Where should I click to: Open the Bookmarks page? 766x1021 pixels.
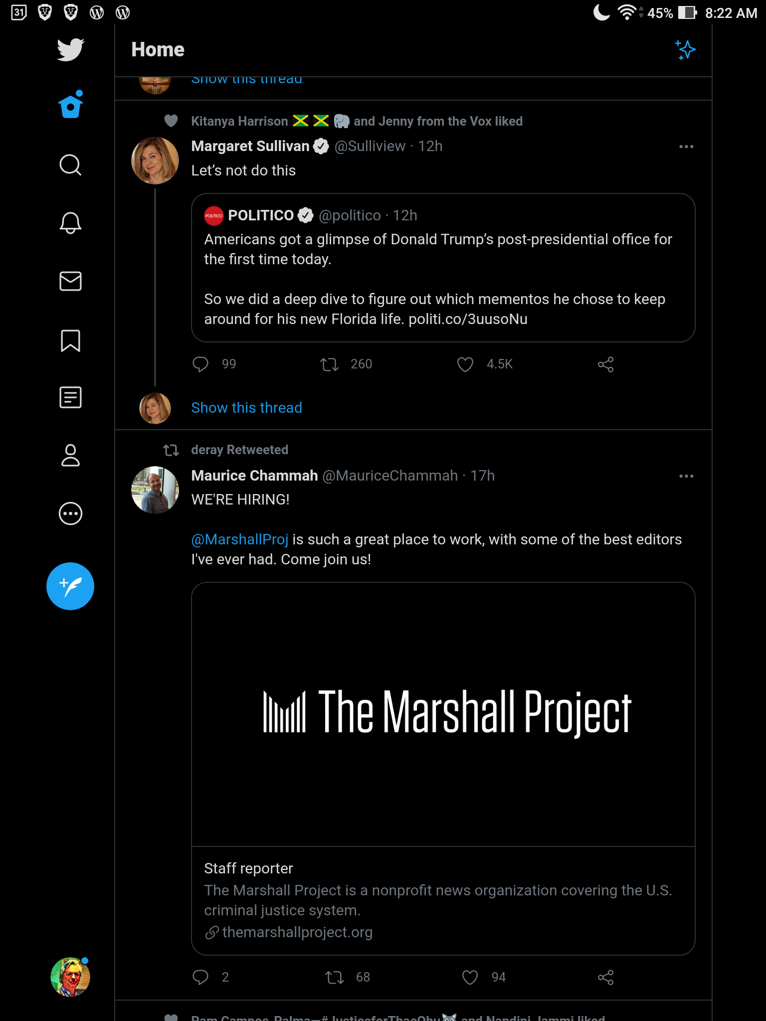pyautogui.click(x=70, y=340)
